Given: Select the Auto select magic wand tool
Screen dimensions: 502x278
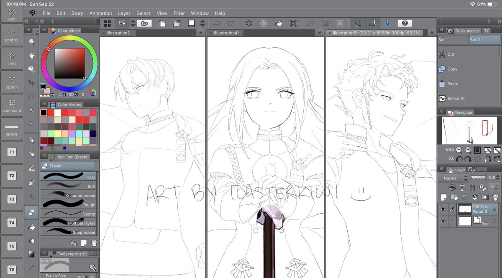Looking at the screenshot, I should 31,110.
